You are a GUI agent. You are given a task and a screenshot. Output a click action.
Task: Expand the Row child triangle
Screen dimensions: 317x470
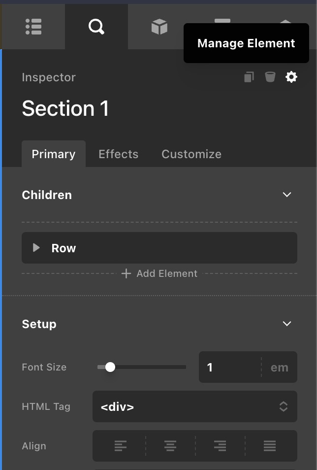click(36, 248)
